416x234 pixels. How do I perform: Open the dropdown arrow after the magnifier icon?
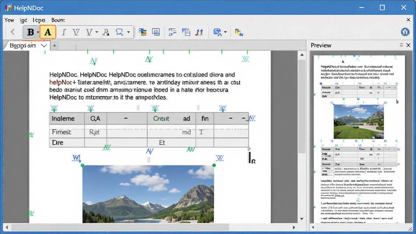tap(128, 32)
